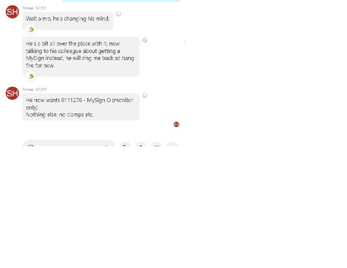Image resolution: width=347 pixels, height=268 pixels.
Task: Select the "Wait a mo" message bubble
Action: pyautogui.click(x=68, y=21)
